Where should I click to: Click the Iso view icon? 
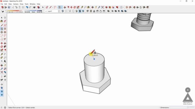(87, 11)
